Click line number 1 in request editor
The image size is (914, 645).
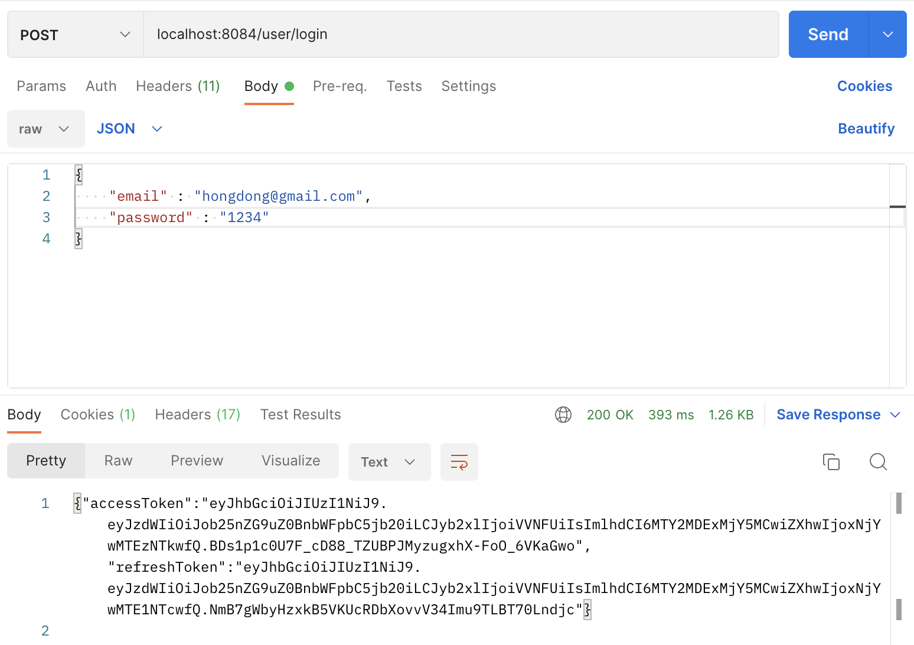point(46,175)
